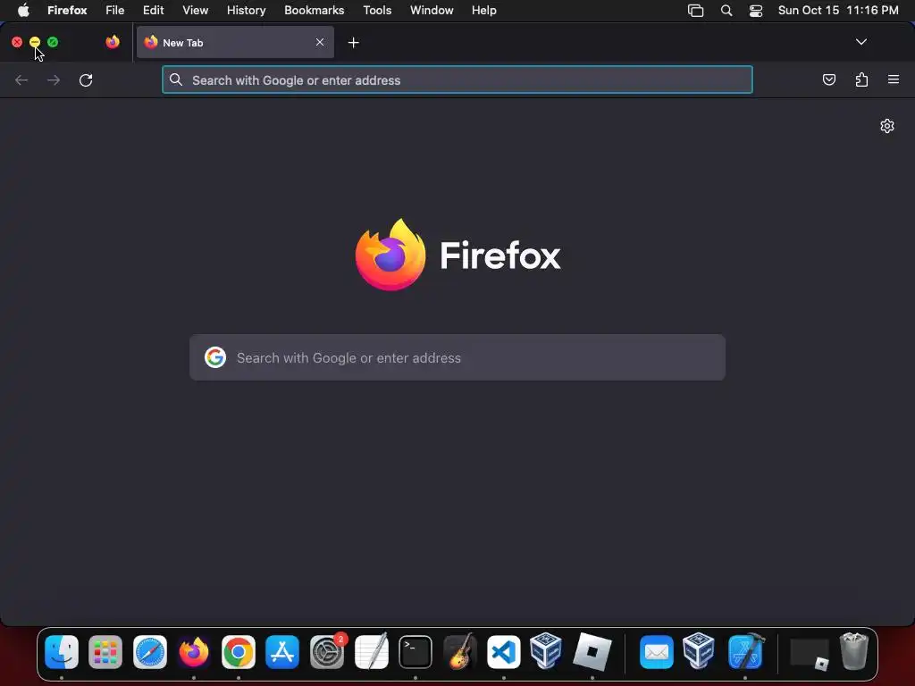Open the History menu
The image size is (915, 686).
tap(247, 11)
